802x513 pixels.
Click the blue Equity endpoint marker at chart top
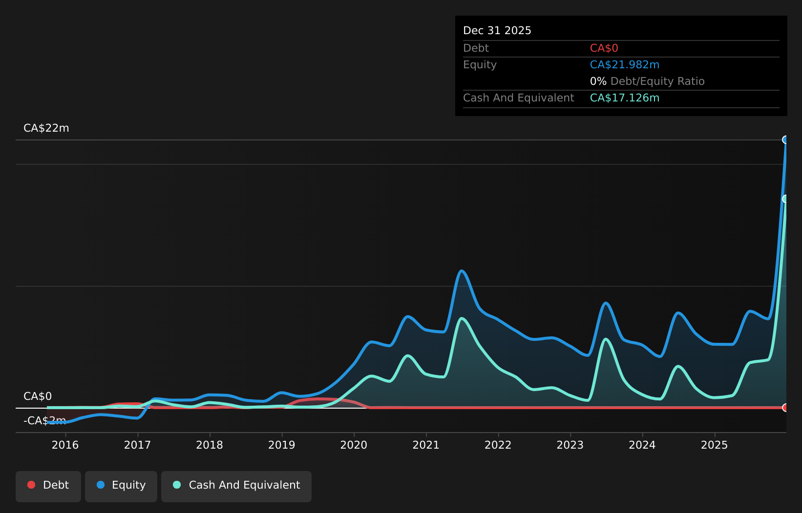click(785, 140)
